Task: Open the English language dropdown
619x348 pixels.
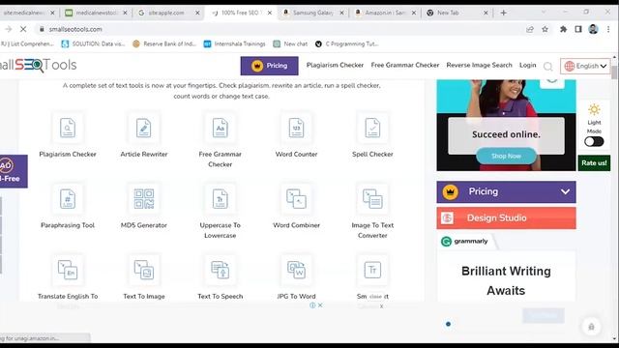Action: point(585,66)
